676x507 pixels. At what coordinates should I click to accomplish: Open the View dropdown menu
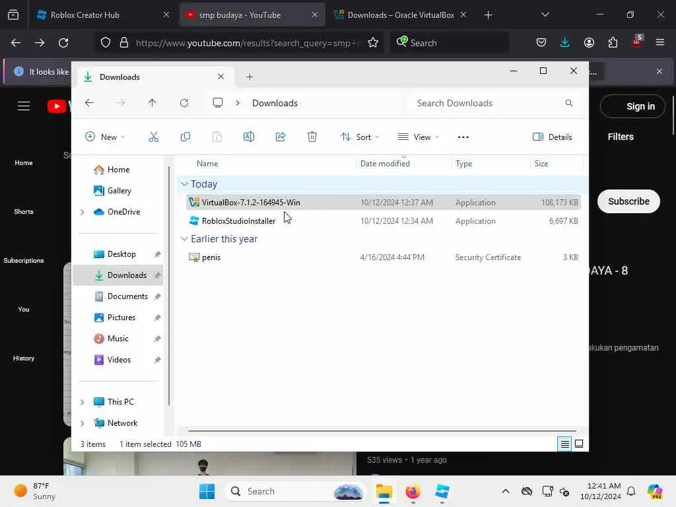point(418,137)
